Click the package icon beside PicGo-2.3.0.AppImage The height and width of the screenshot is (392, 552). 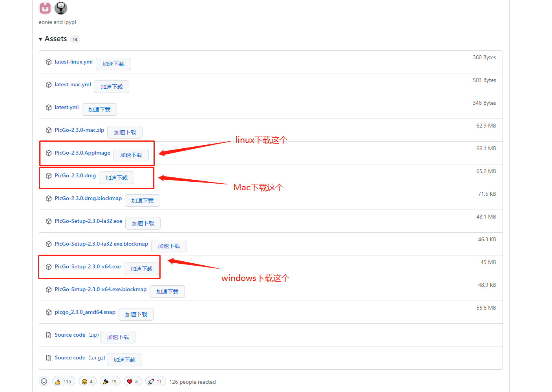click(x=49, y=153)
